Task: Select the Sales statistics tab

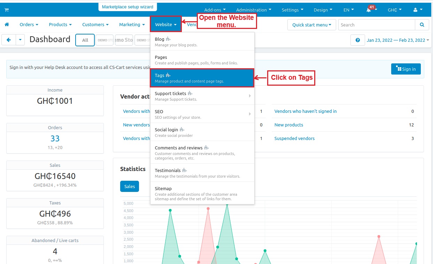Action: point(130,186)
